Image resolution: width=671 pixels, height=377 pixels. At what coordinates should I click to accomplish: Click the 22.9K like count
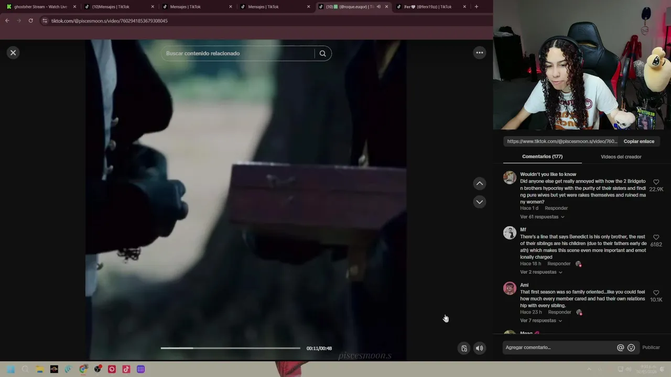point(656,190)
